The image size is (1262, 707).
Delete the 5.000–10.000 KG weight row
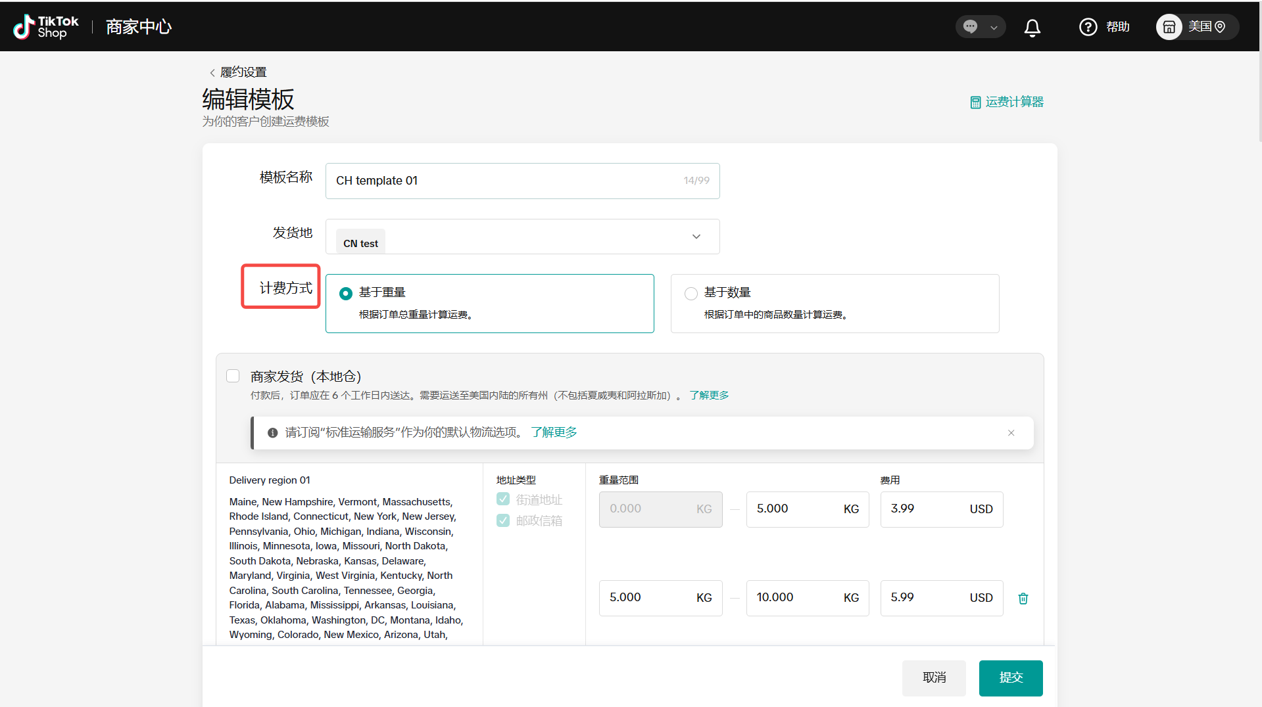(1023, 598)
